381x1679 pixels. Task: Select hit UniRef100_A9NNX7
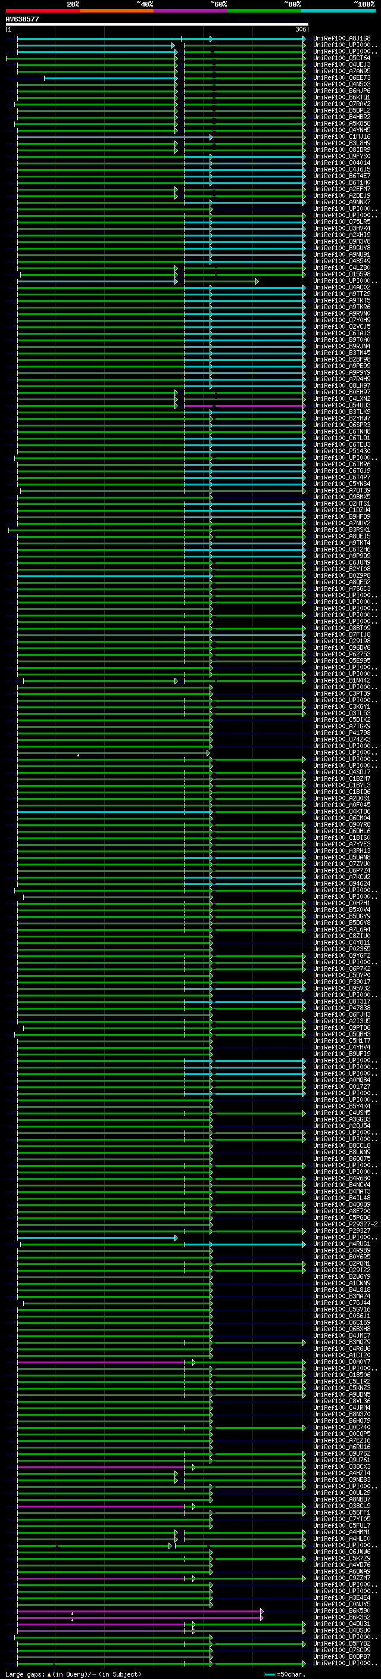(x=342, y=202)
